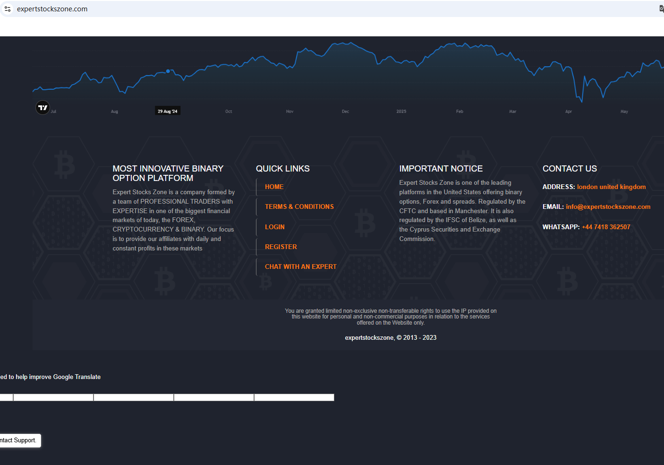Click the expertstockszone.com URL in address bar
The image size is (664, 465).
[x=52, y=9]
